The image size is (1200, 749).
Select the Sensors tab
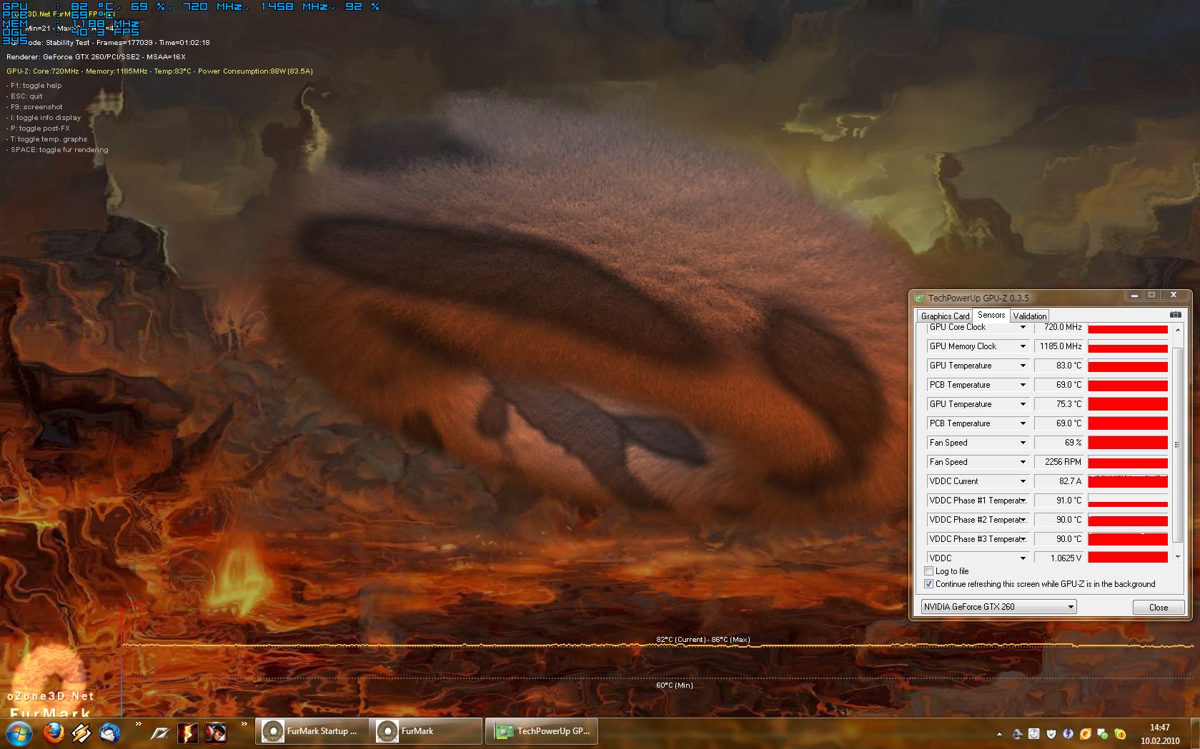991,315
